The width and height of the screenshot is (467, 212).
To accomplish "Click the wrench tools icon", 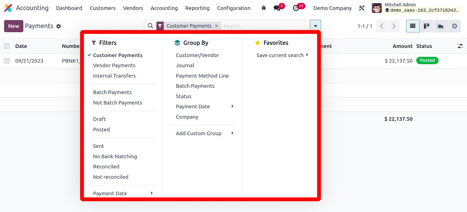I will point(362,8).
